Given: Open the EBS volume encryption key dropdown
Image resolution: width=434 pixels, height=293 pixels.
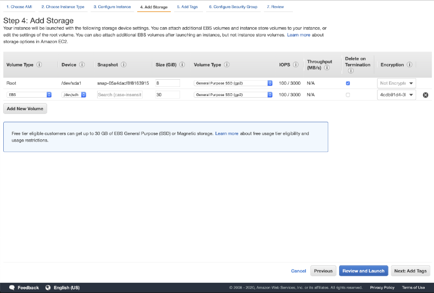Looking at the screenshot, I should pyautogui.click(x=397, y=95).
